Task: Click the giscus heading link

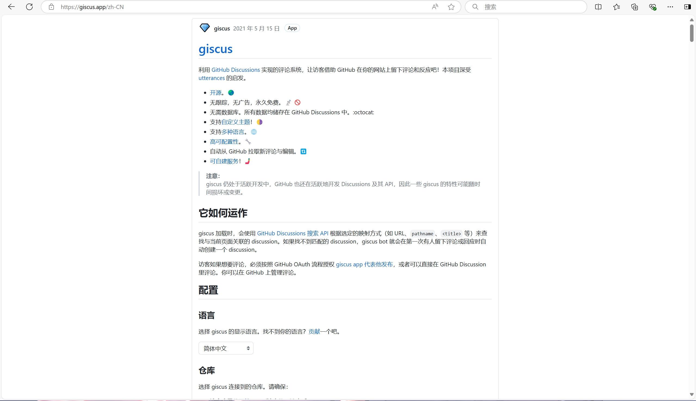Action: 216,49
